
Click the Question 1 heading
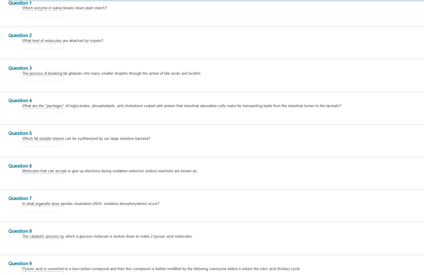coord(20,3)
